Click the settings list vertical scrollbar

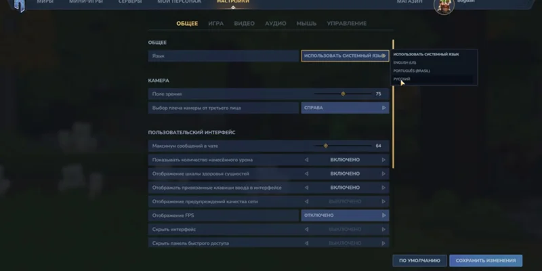tap(393, 104)
